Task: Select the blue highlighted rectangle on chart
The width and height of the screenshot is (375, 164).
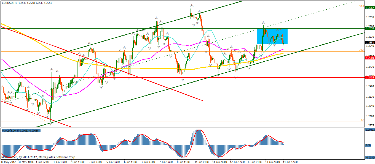Action: pyautogui.click(x=272, y=36)
